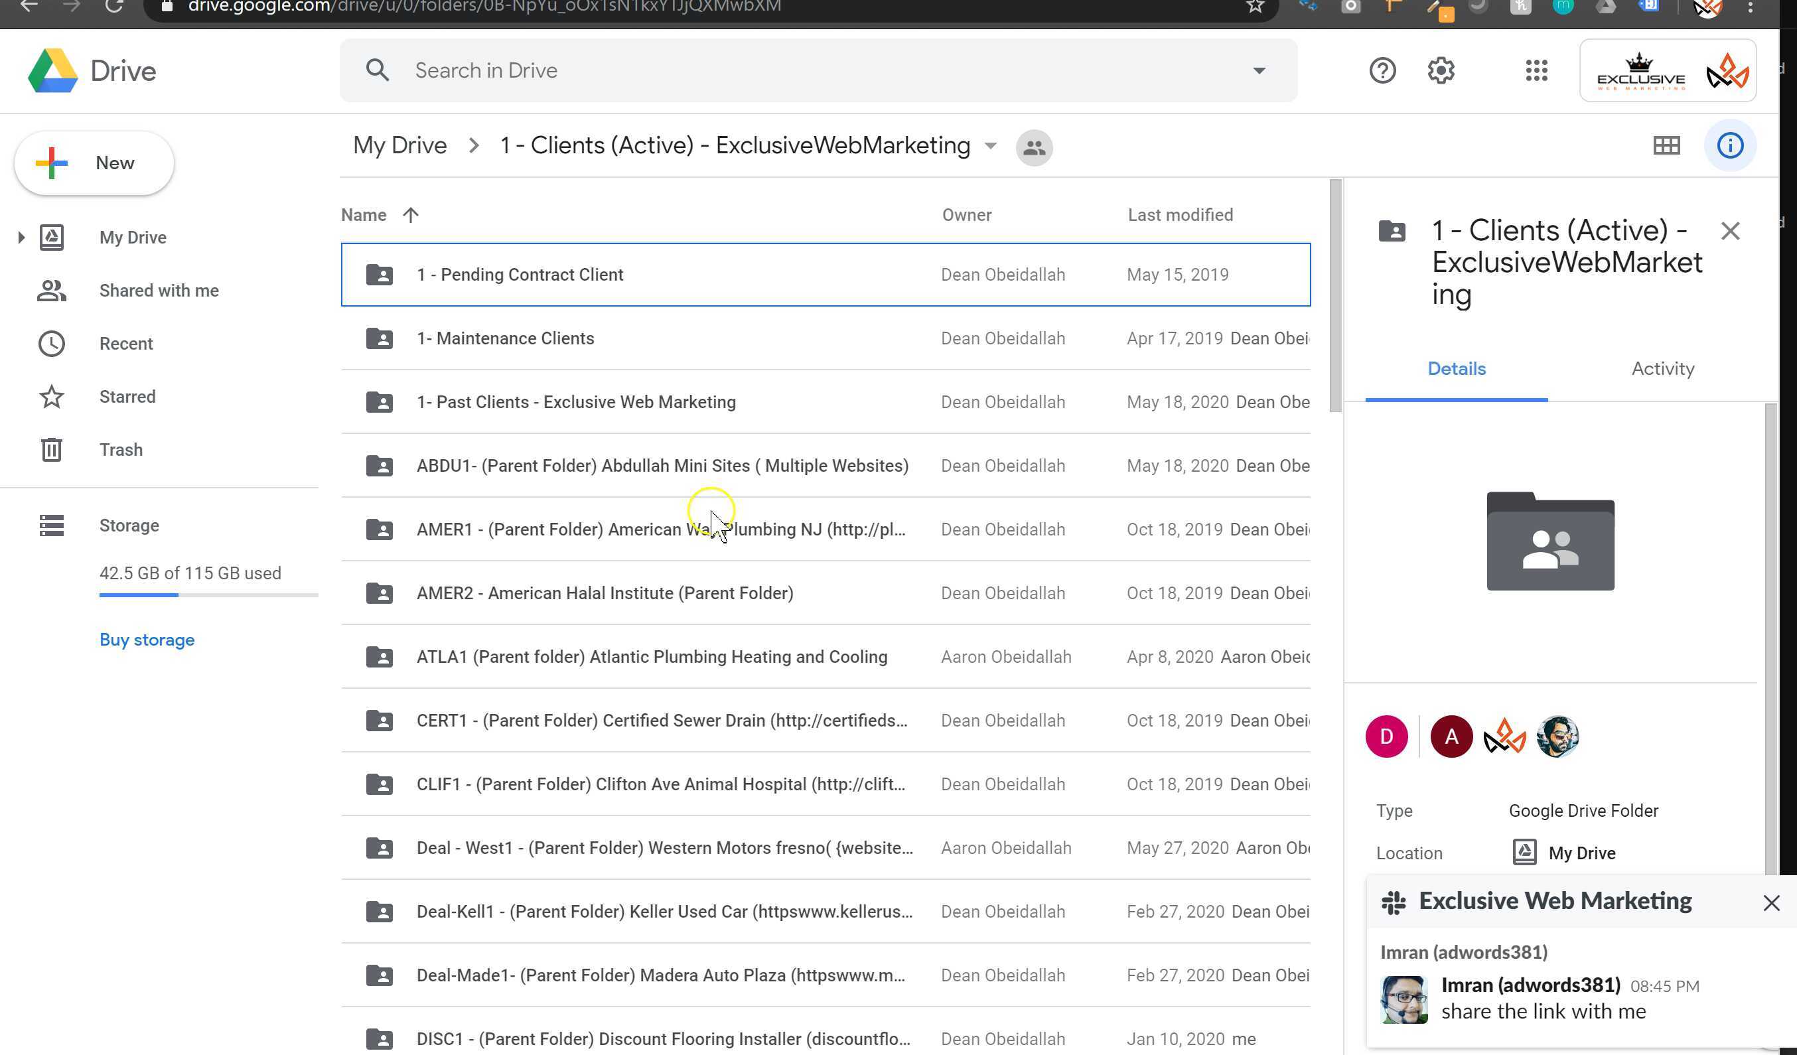Switch to the Activity tab
The height and width of the screenshot is (1055, 1797).
click(1662, 368)
